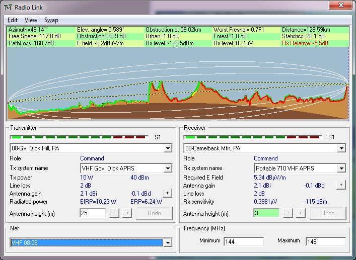Decrease transmitter antenna height with minus
The height and width of the screenshot is (260, 356).
(115, 213)
